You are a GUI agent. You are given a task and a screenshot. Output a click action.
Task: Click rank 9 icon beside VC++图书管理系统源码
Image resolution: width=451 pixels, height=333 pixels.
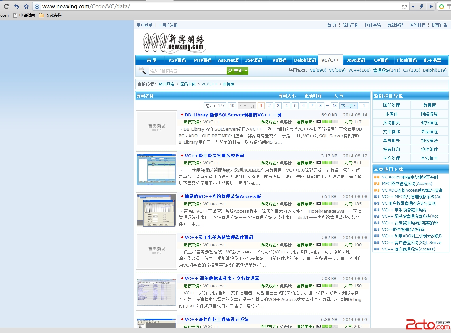377,230
